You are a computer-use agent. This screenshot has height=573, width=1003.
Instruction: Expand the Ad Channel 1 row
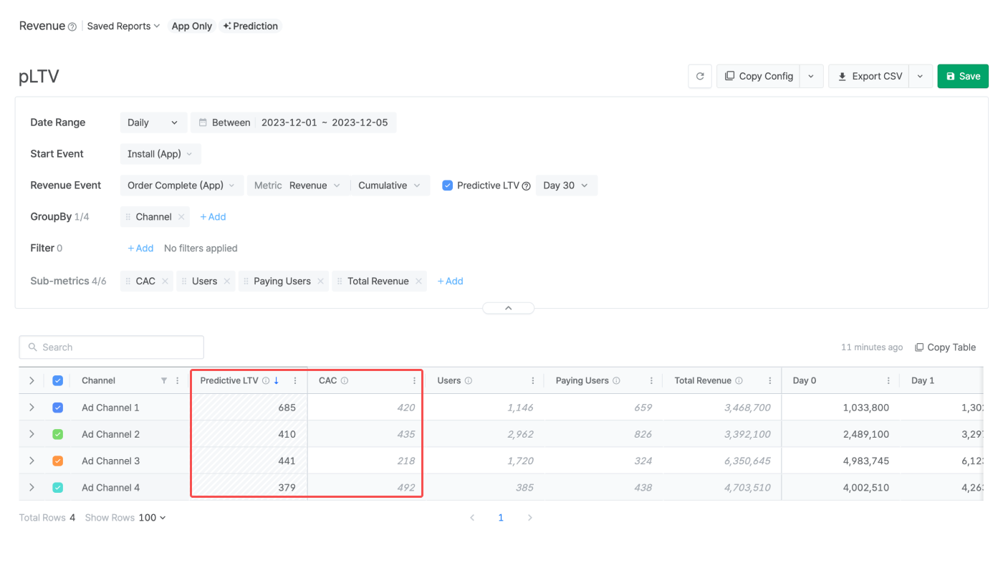(x=32, y=407)
